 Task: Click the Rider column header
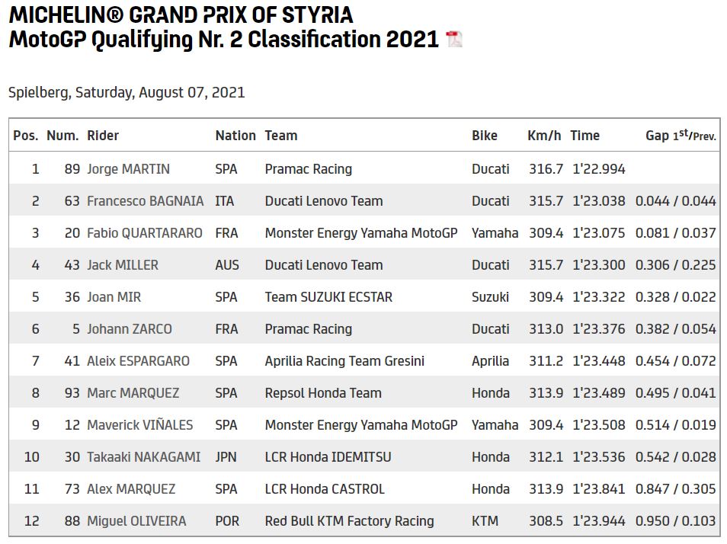[103, 136]
